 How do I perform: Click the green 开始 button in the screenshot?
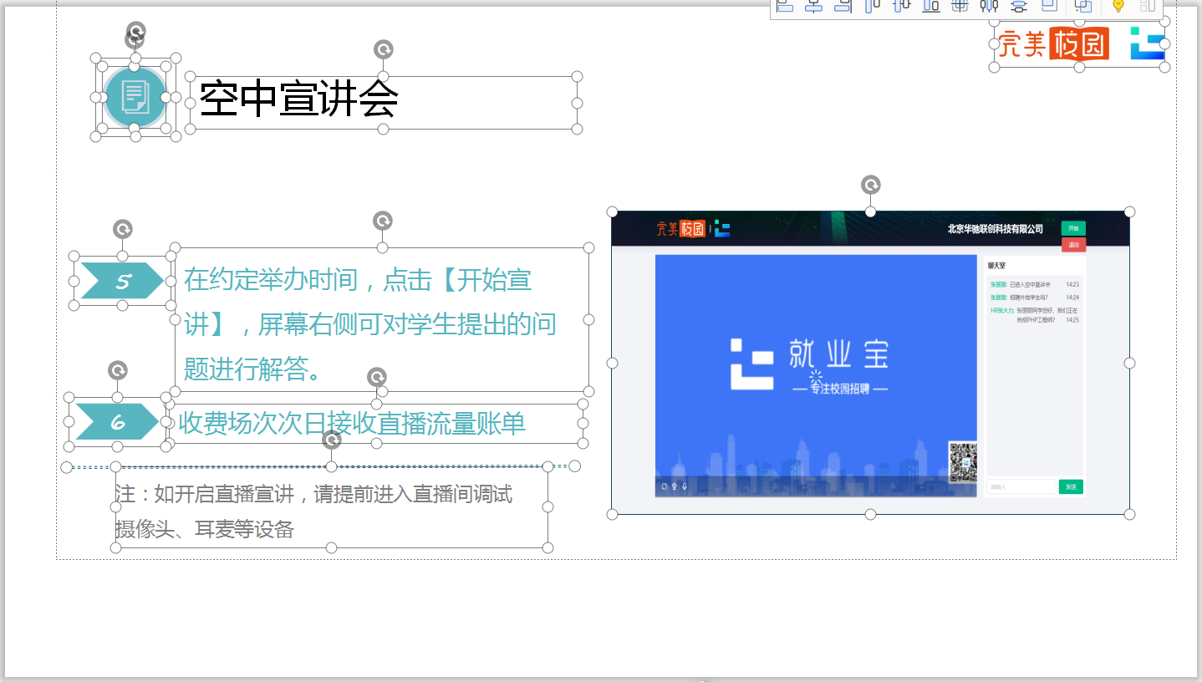click(1073, 228)
